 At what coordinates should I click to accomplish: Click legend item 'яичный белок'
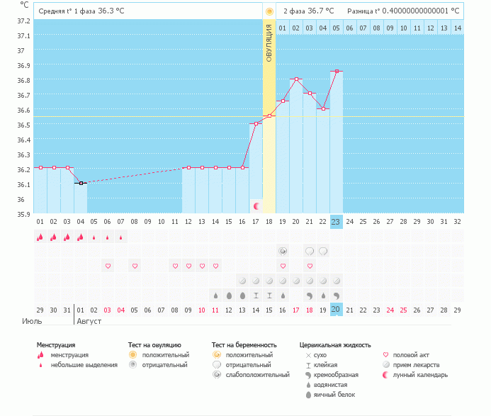point(334,395)
